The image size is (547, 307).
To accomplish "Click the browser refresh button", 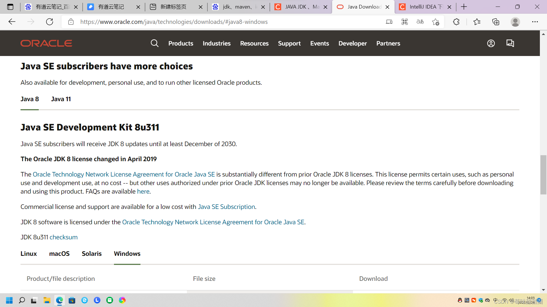I will (x=50, y=22).
